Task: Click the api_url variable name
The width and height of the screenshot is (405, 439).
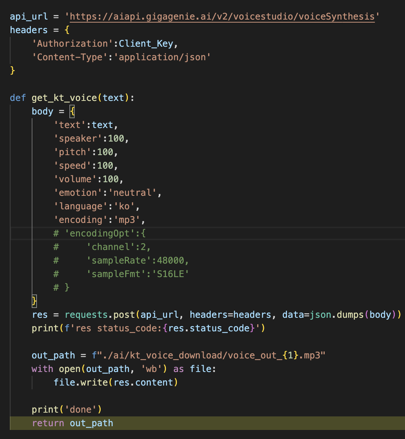Action: (x=29, y=17)
